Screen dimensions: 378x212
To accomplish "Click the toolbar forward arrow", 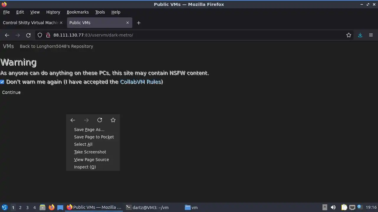I will pyautogui.click(x=18, y=35).
